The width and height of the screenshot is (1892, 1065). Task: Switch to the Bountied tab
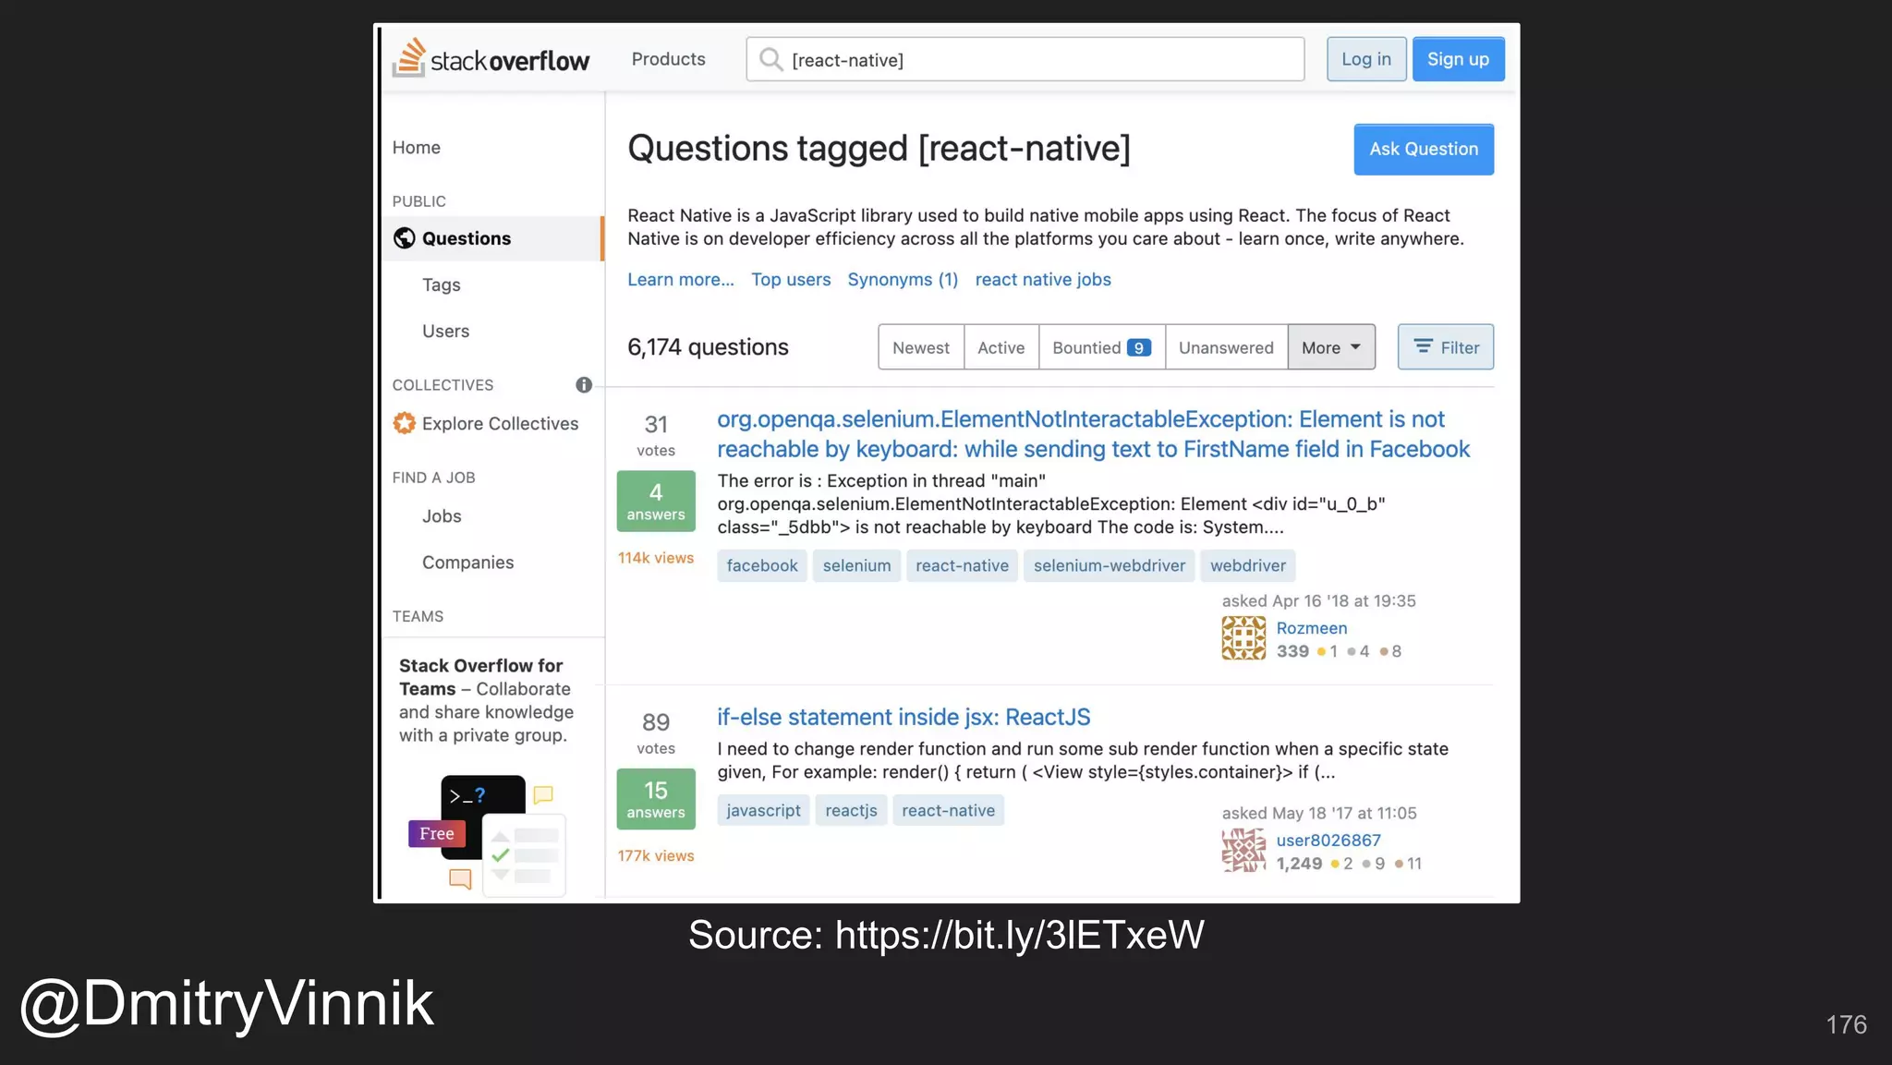tap(1101, 347)
